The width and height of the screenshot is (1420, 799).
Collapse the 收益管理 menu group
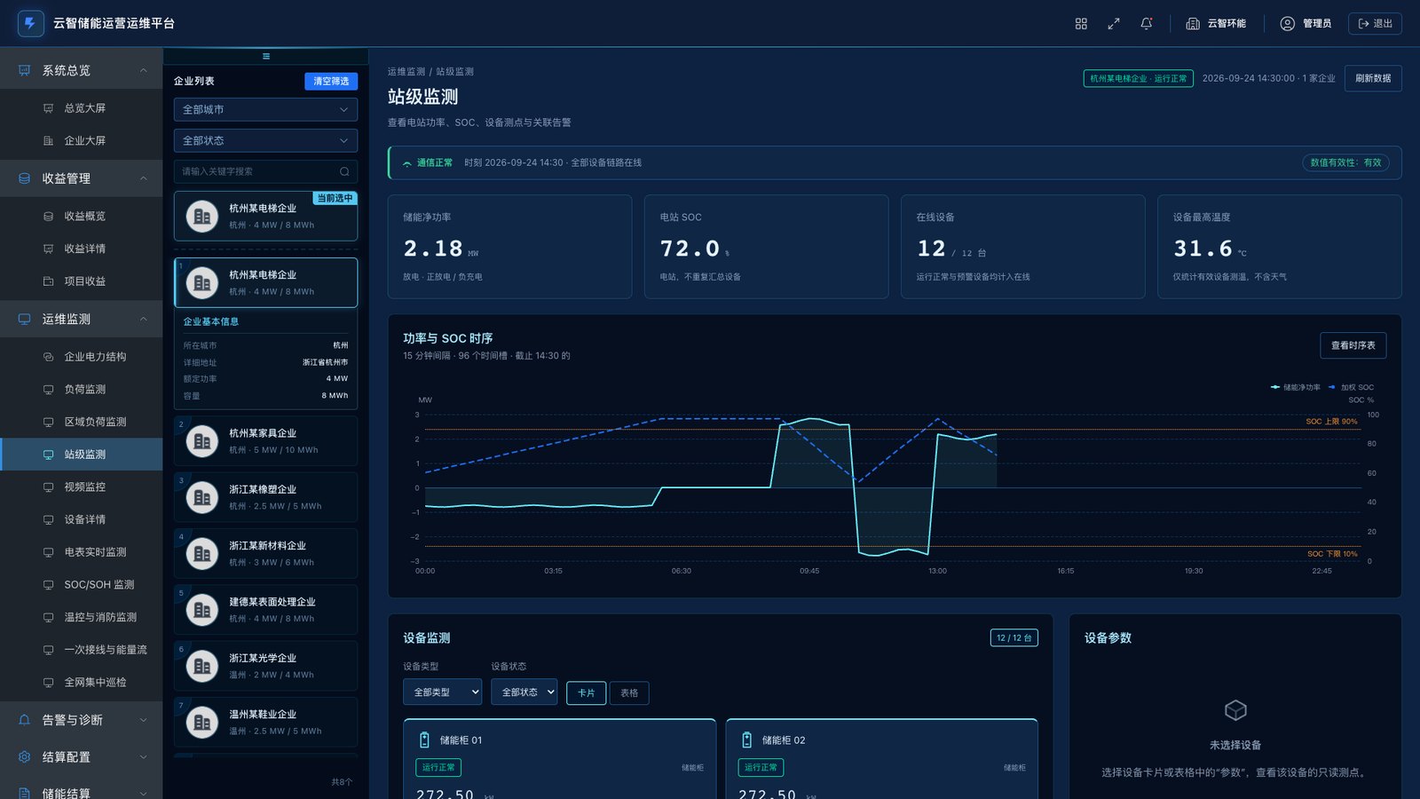click(81, 178)
